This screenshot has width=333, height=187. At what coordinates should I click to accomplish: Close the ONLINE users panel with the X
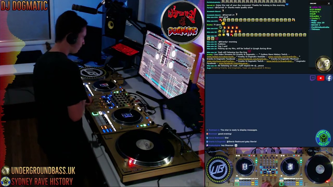[329, 3]
